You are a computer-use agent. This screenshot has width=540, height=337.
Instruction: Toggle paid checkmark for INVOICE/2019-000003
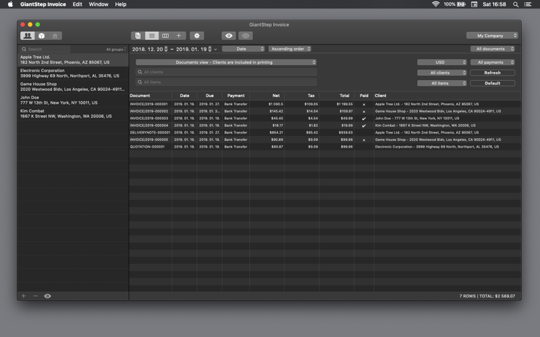tap(364, 119)
